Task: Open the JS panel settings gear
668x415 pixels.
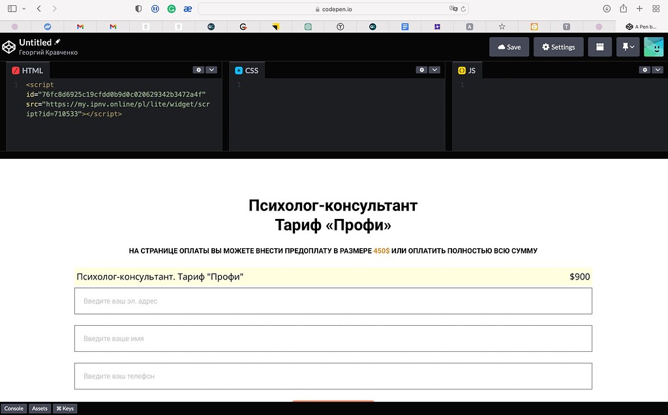Action: tap(643, 70)
